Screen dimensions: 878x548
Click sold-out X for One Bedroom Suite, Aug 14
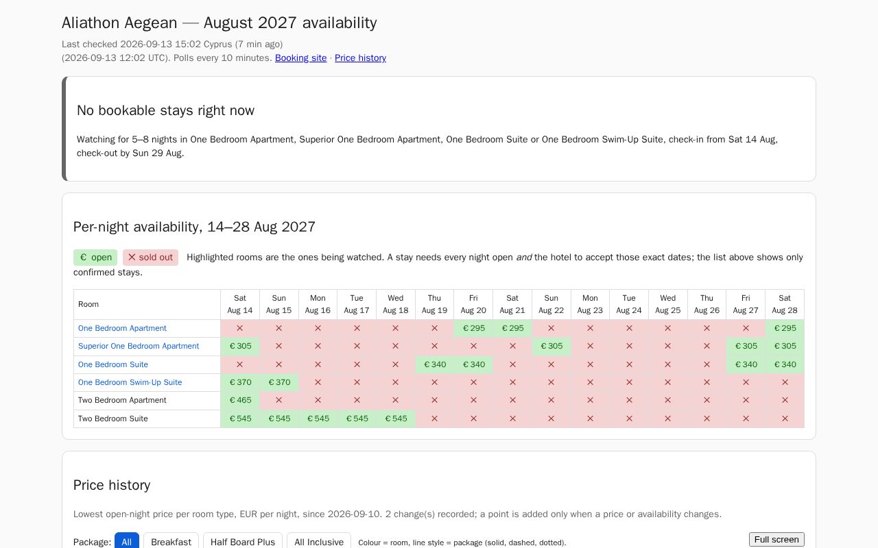pyautogui.click(x=240, y=364)
